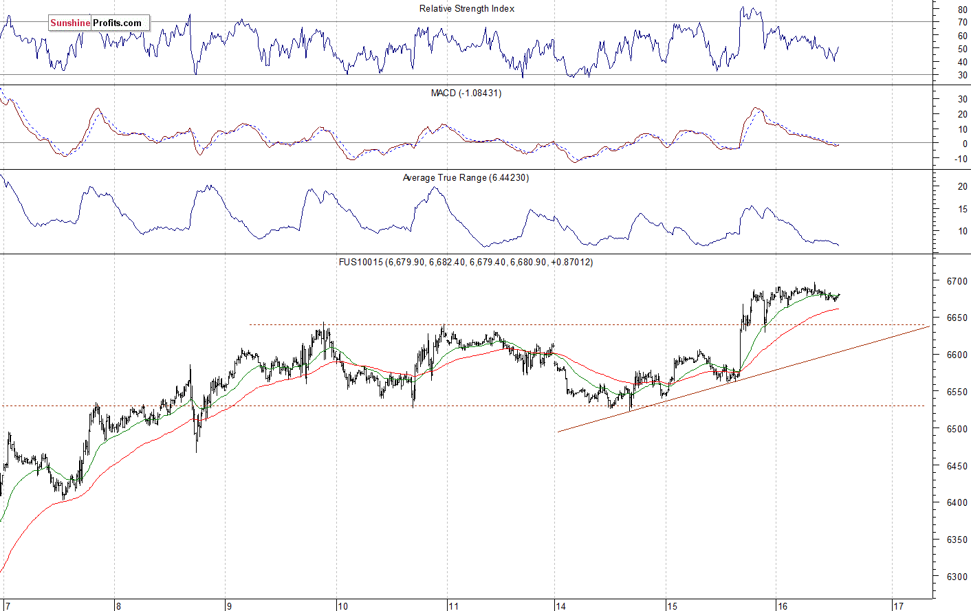Click date label 14 on time axis
Image resolution: width=971 pixels, height=611 pixels.
pos(561,606)
